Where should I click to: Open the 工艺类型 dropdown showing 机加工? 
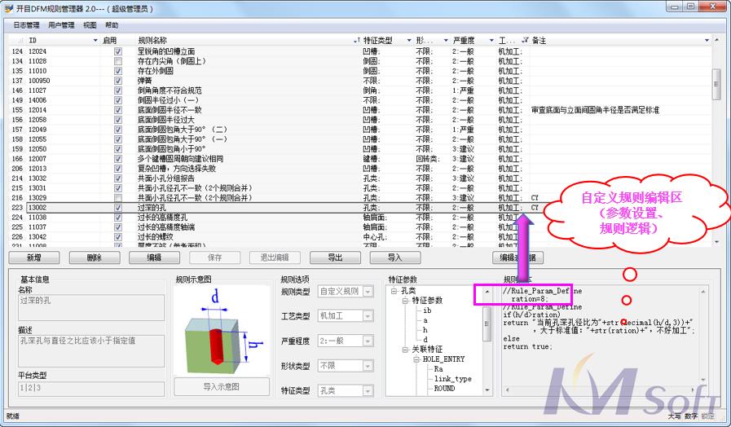point(368,315)
